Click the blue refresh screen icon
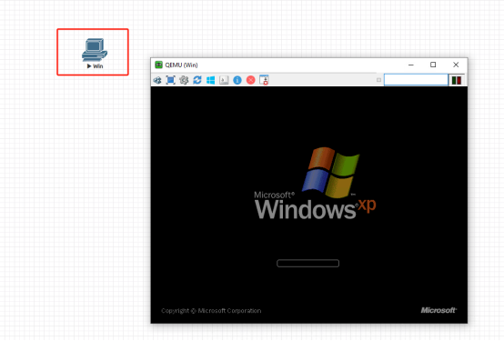Screen dimensions: 504x341 [x=197, y=80]
